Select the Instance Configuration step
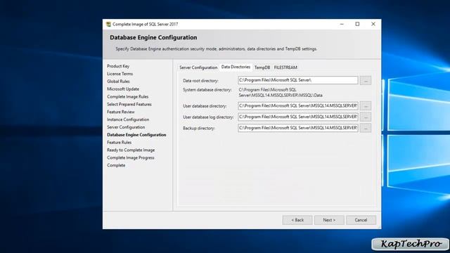The image size is (450, 253). click(x=128, y=119)
